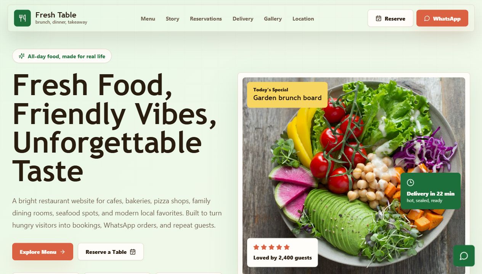Open the Menu navigation item
This screenshot has width=482, height=274.
point(148,19)
